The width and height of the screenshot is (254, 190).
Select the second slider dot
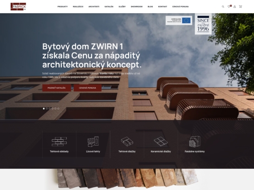coord(47,109)
